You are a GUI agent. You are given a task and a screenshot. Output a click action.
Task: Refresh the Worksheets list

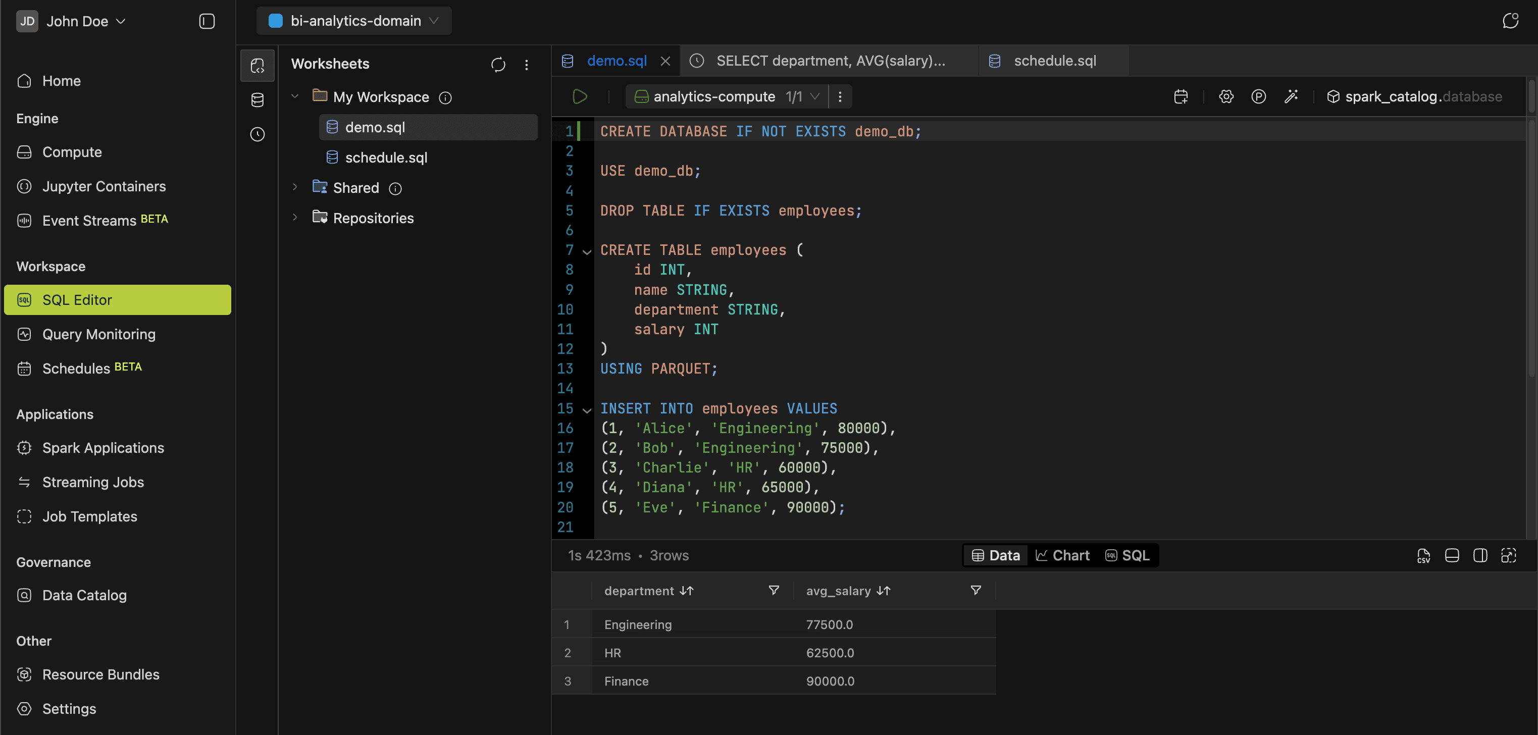tap(498, 65)
